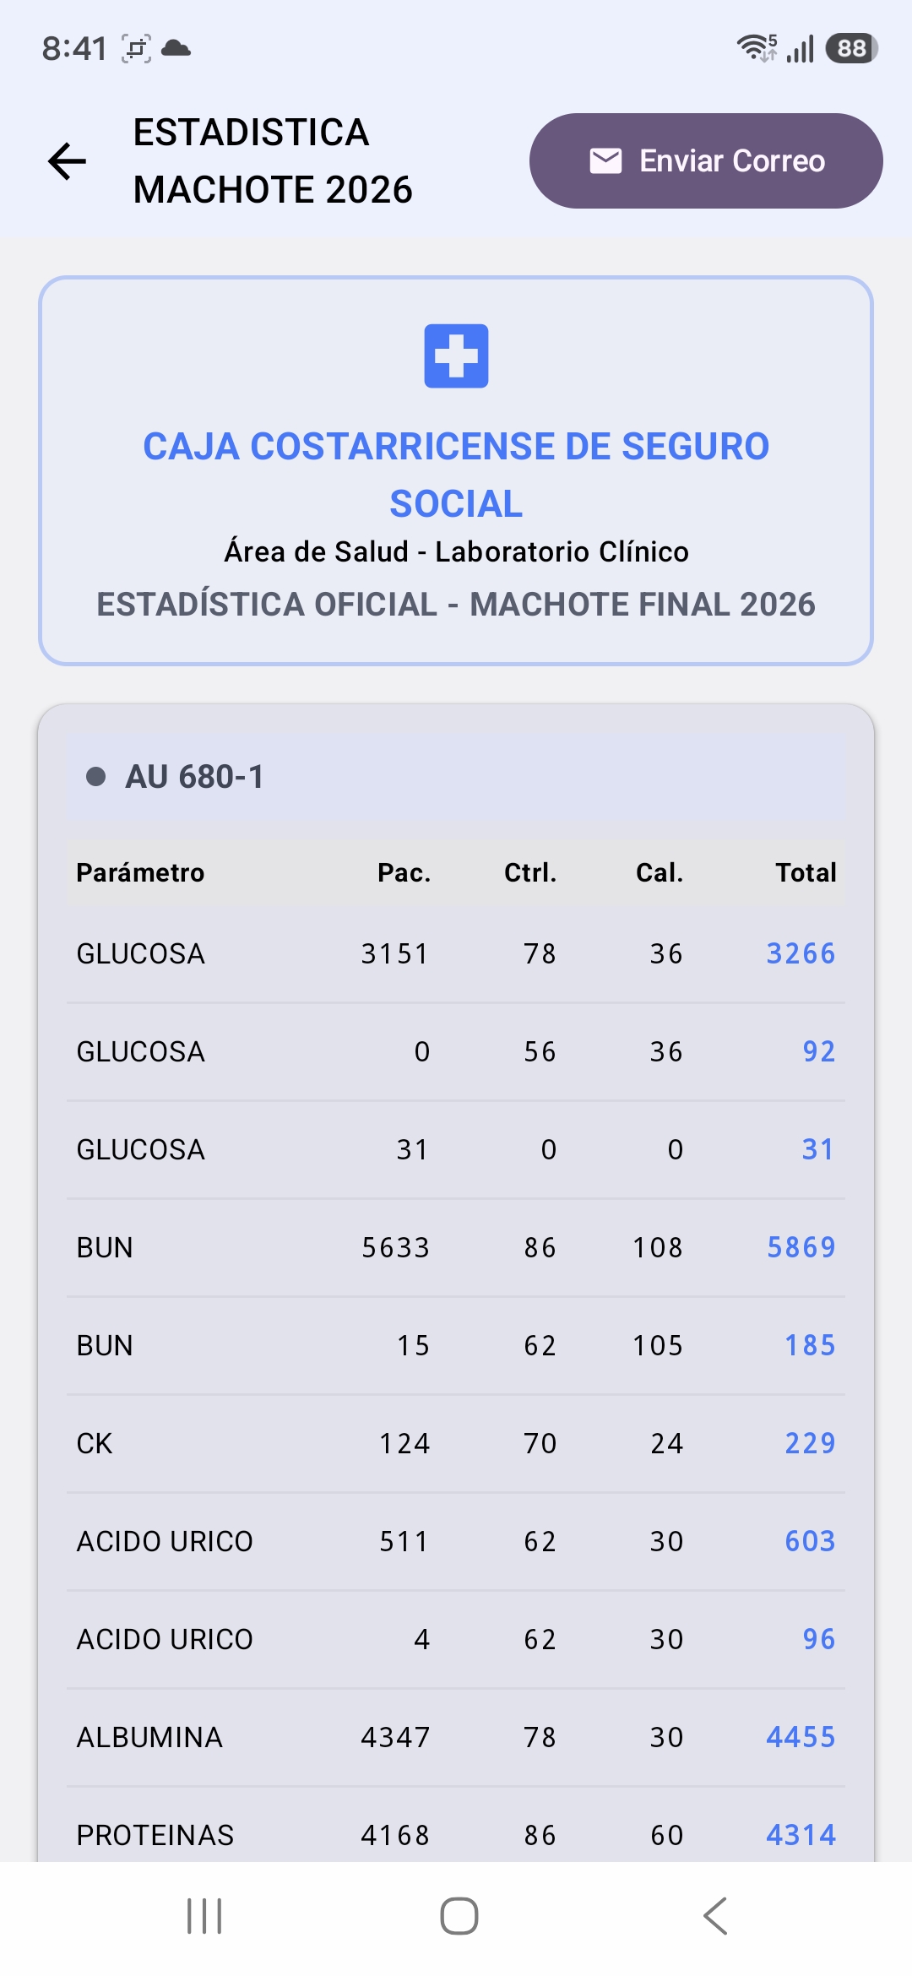This screenshot has height=1976, width=912.
Task: Tap ALBUMINA total value 4455
Action: [801, 1737]
